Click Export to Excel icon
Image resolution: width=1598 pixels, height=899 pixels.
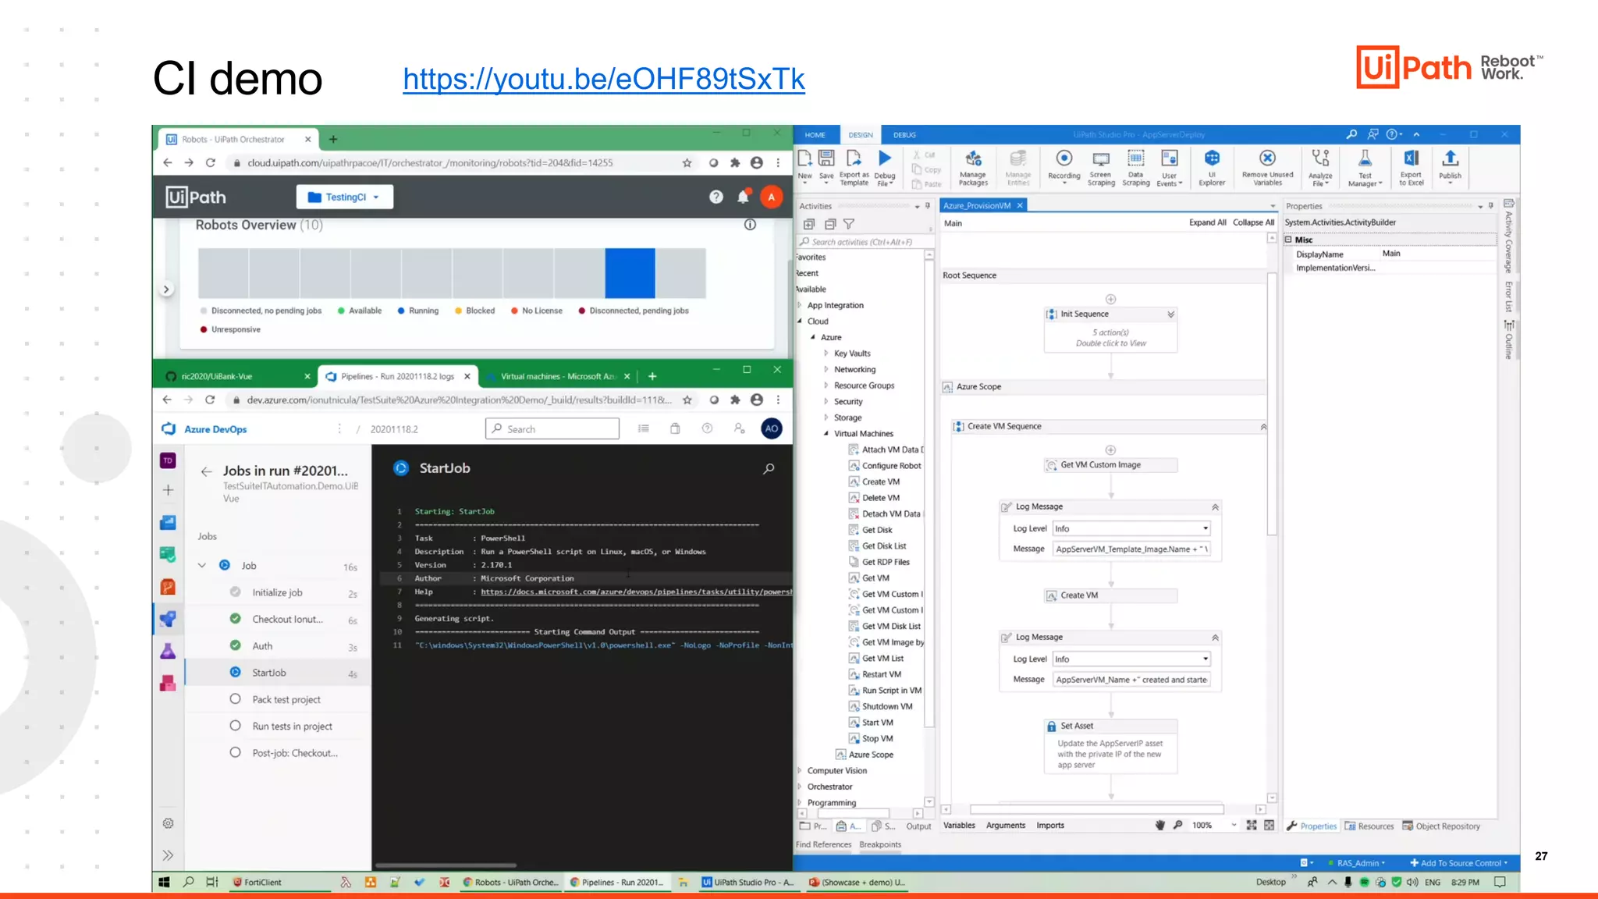[x=1411, y=167]
